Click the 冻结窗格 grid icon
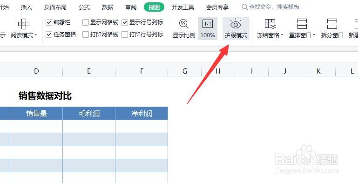 [x=270, y=24]
